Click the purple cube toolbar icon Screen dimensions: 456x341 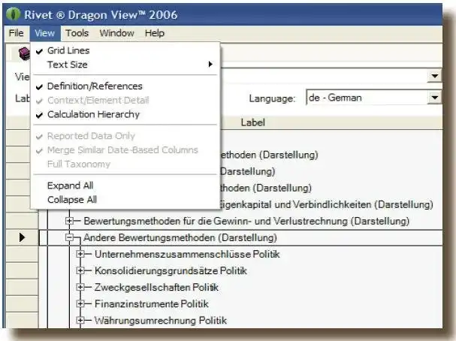25,53
